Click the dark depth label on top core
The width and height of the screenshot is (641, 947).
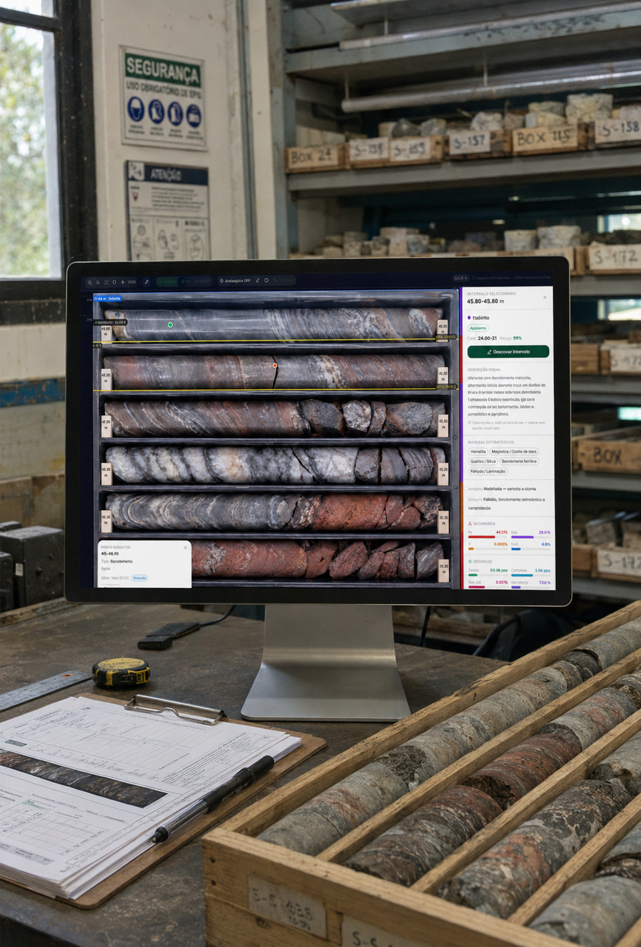111,323
